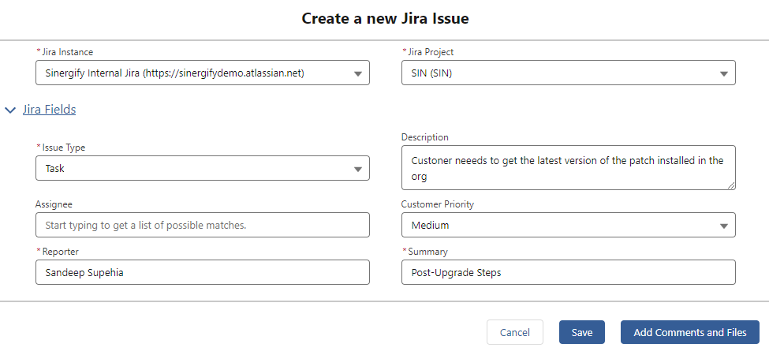Image resolution: width=769 pixels, height=355 pixels.
Task: Open the Jira Project SIN dropdown
Action: (568, 73)
